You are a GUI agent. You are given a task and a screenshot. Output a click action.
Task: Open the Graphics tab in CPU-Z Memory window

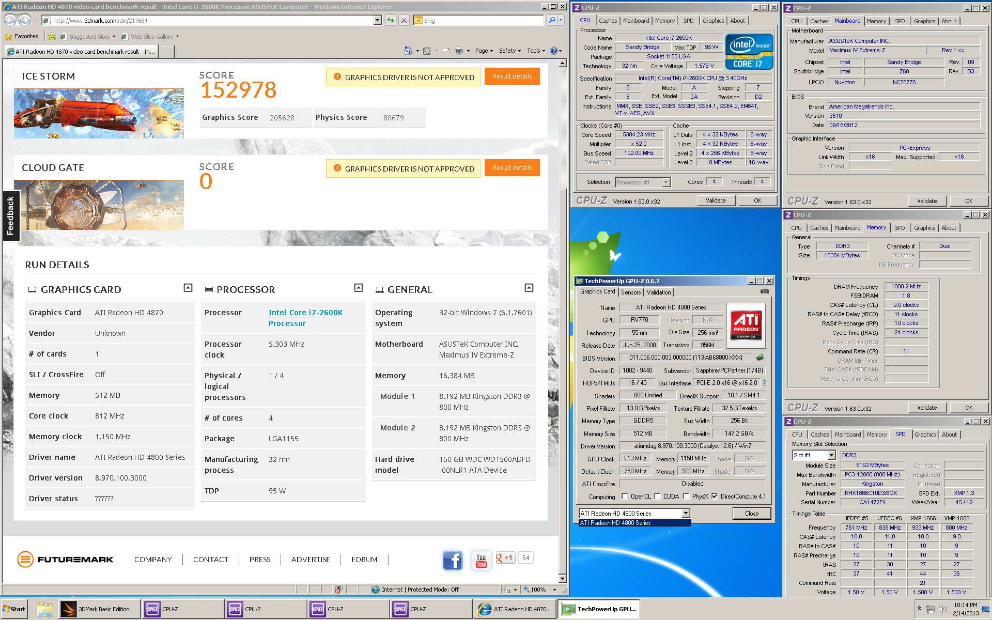(924, 228)
